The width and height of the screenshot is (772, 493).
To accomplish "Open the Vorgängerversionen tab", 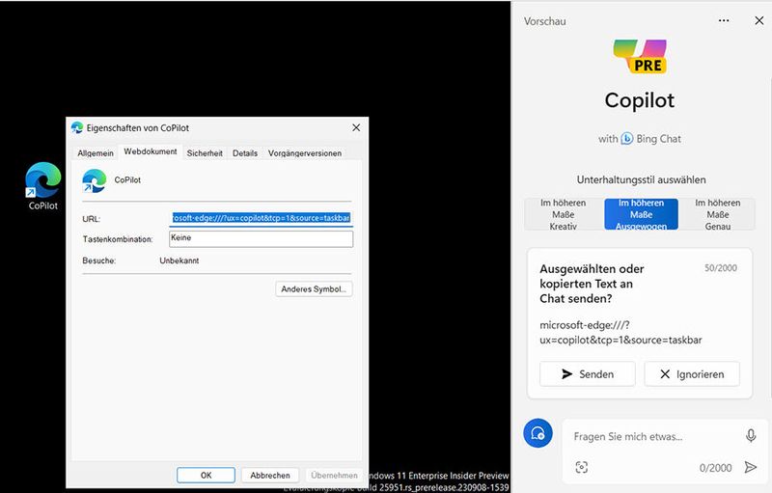I will (304, 152).
